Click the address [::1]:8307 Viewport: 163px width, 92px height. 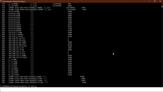coord(13,6)
